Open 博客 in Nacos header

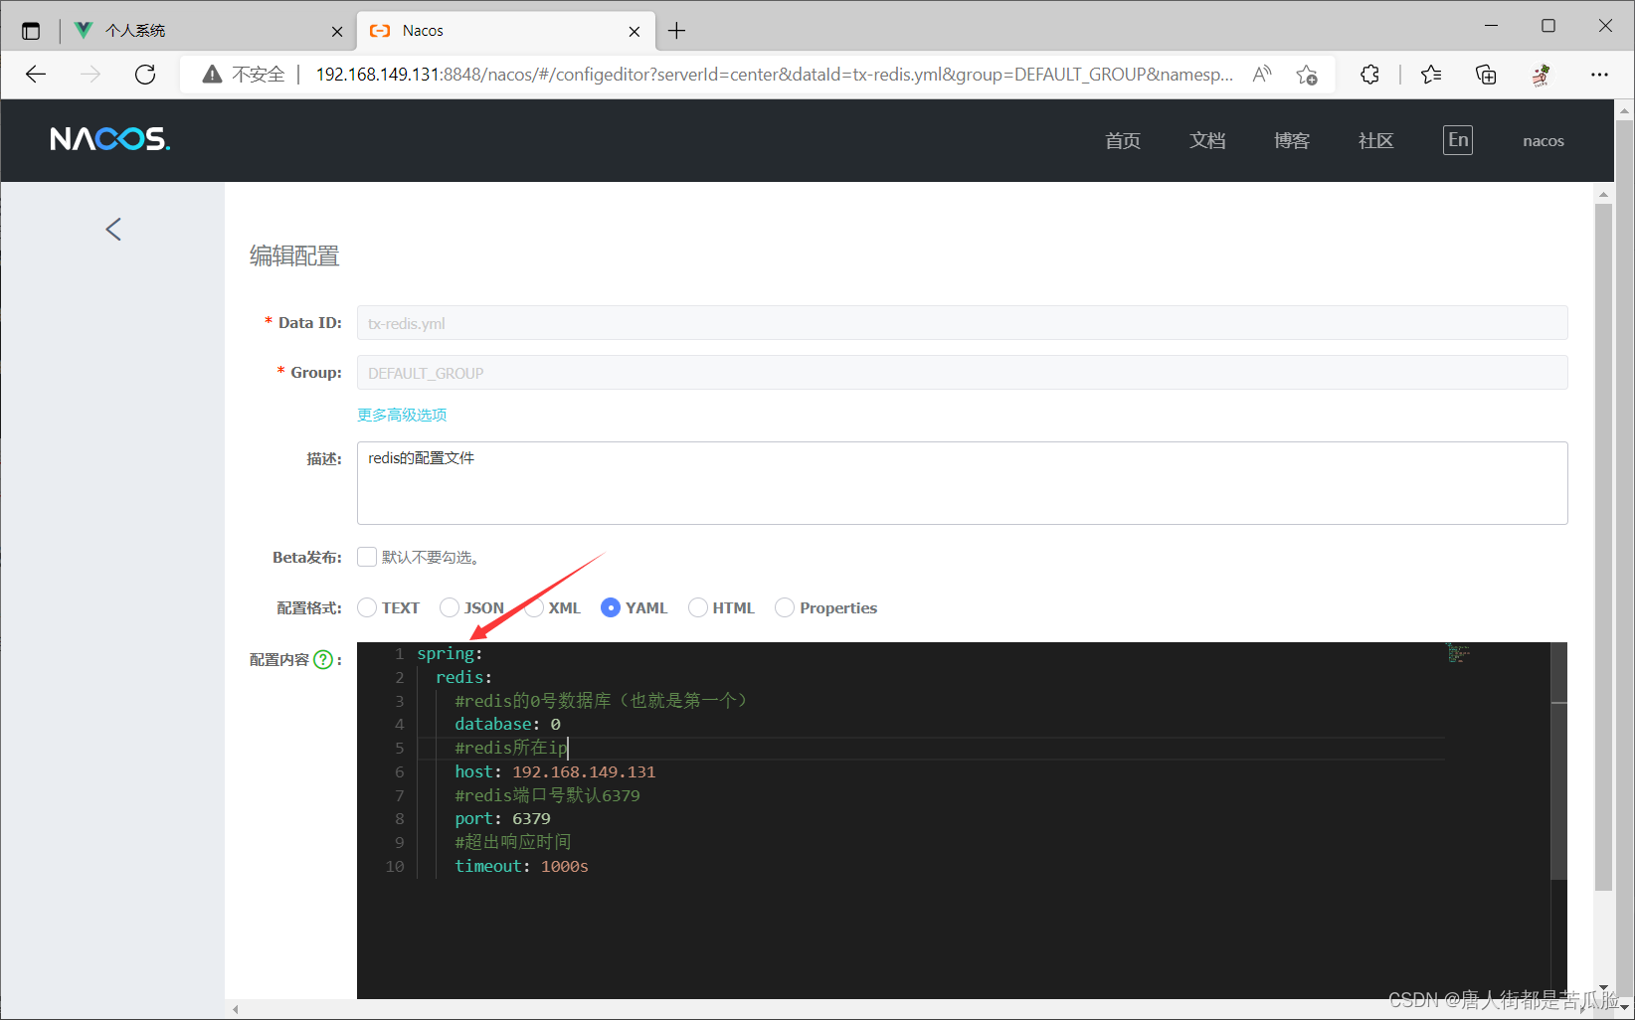[x=1292, y=141]
